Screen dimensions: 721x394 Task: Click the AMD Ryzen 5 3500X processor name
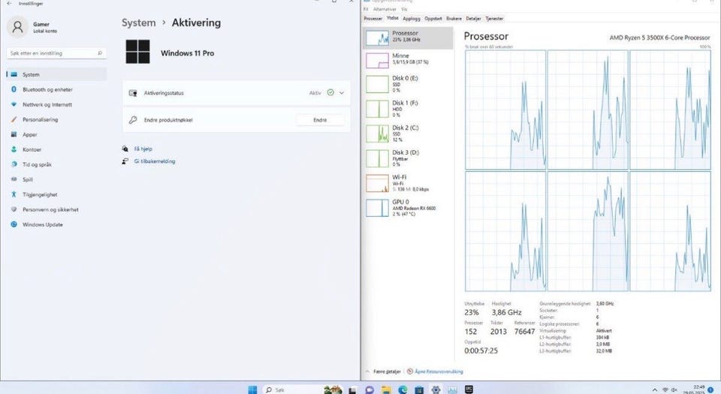(x=660, y=38)
